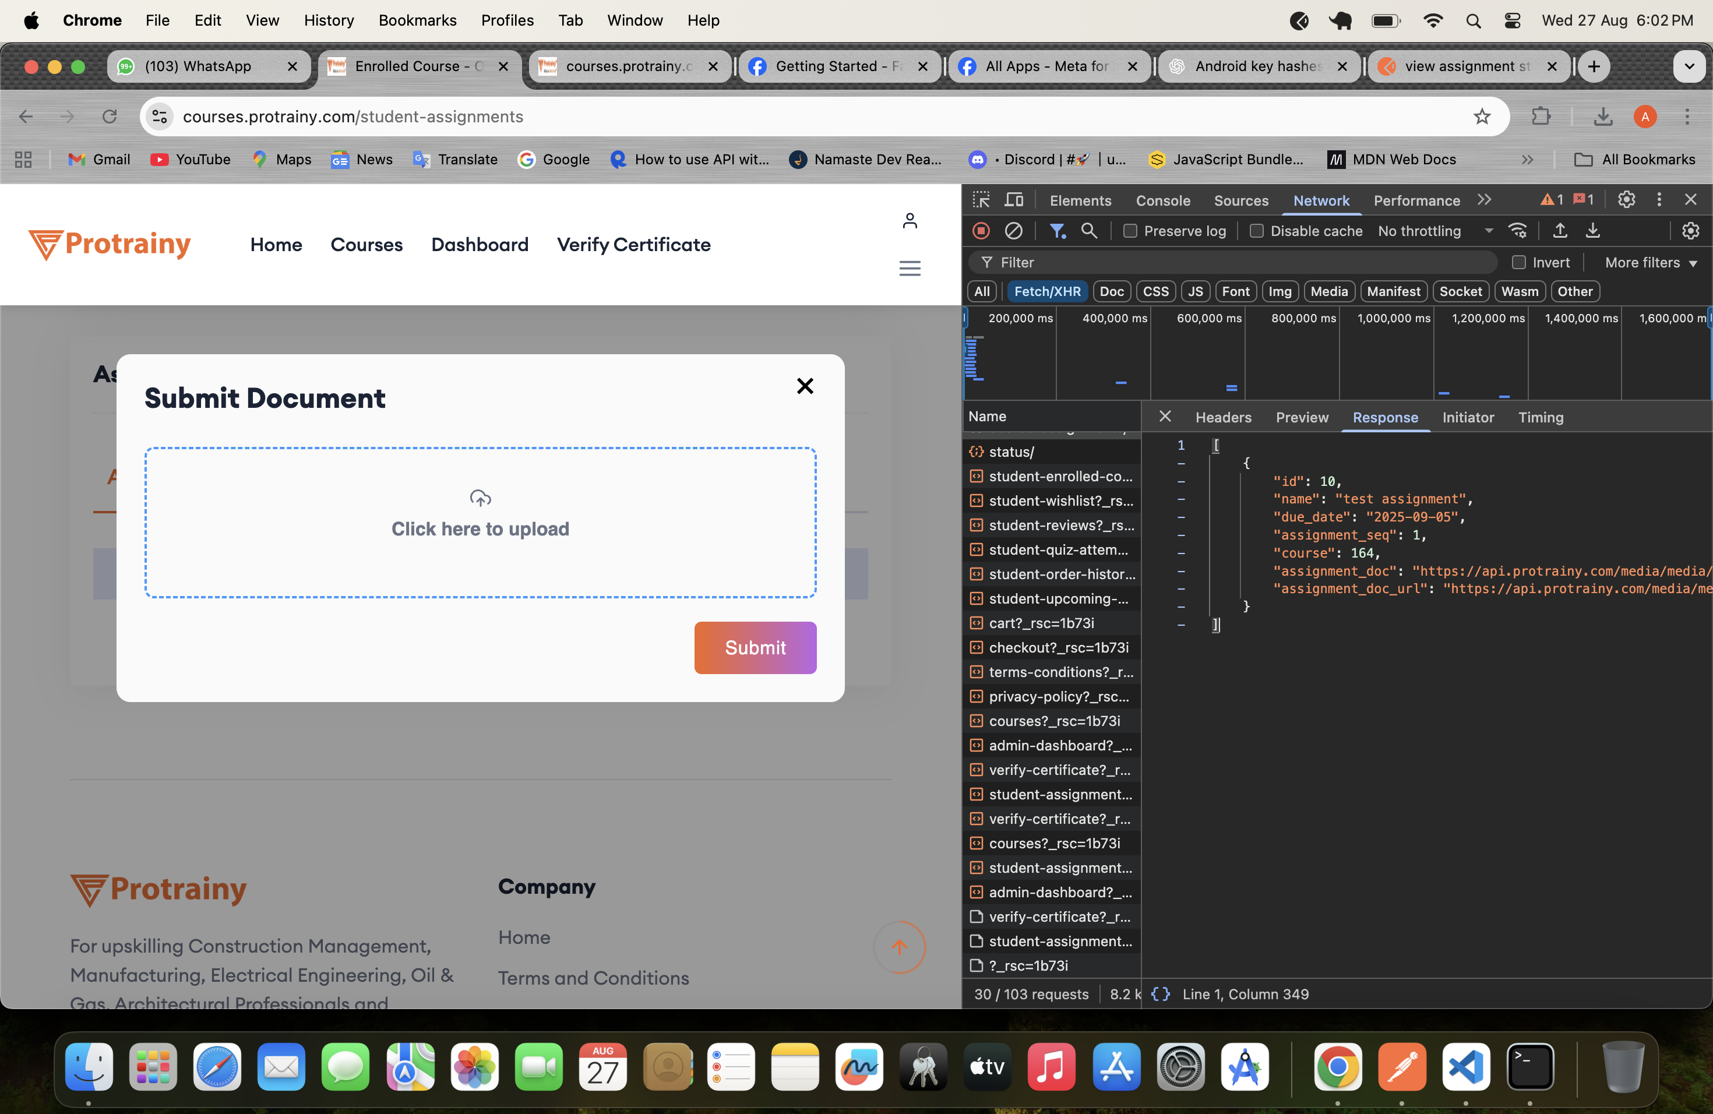Viewport: 1713px width, 1114px height.
Task: Toggle device toolbar icon in DevTools
Action: coord(1014,200)
